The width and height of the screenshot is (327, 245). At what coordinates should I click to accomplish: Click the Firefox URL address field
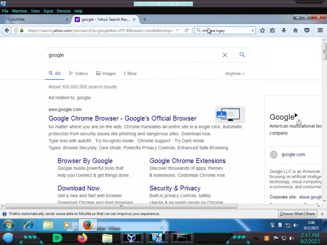tap(100, 30)
